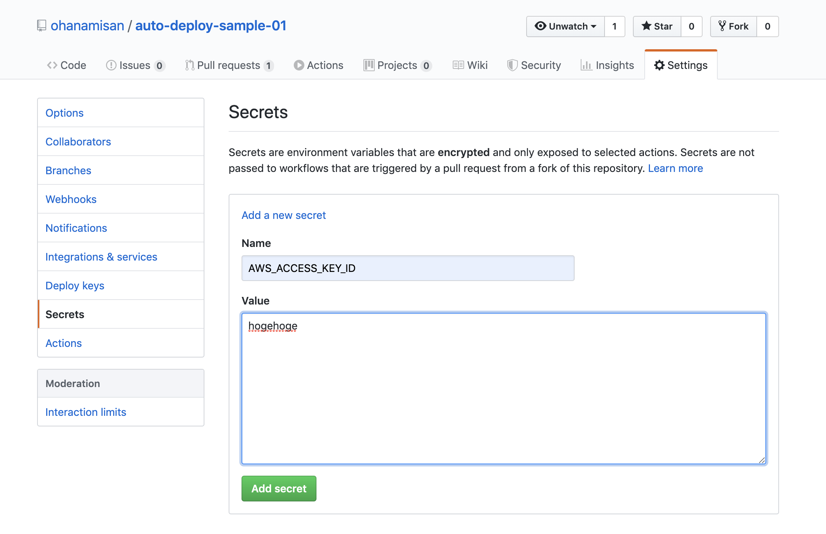
Task: Open the Collaborators settings section
Action: [78, 142]
